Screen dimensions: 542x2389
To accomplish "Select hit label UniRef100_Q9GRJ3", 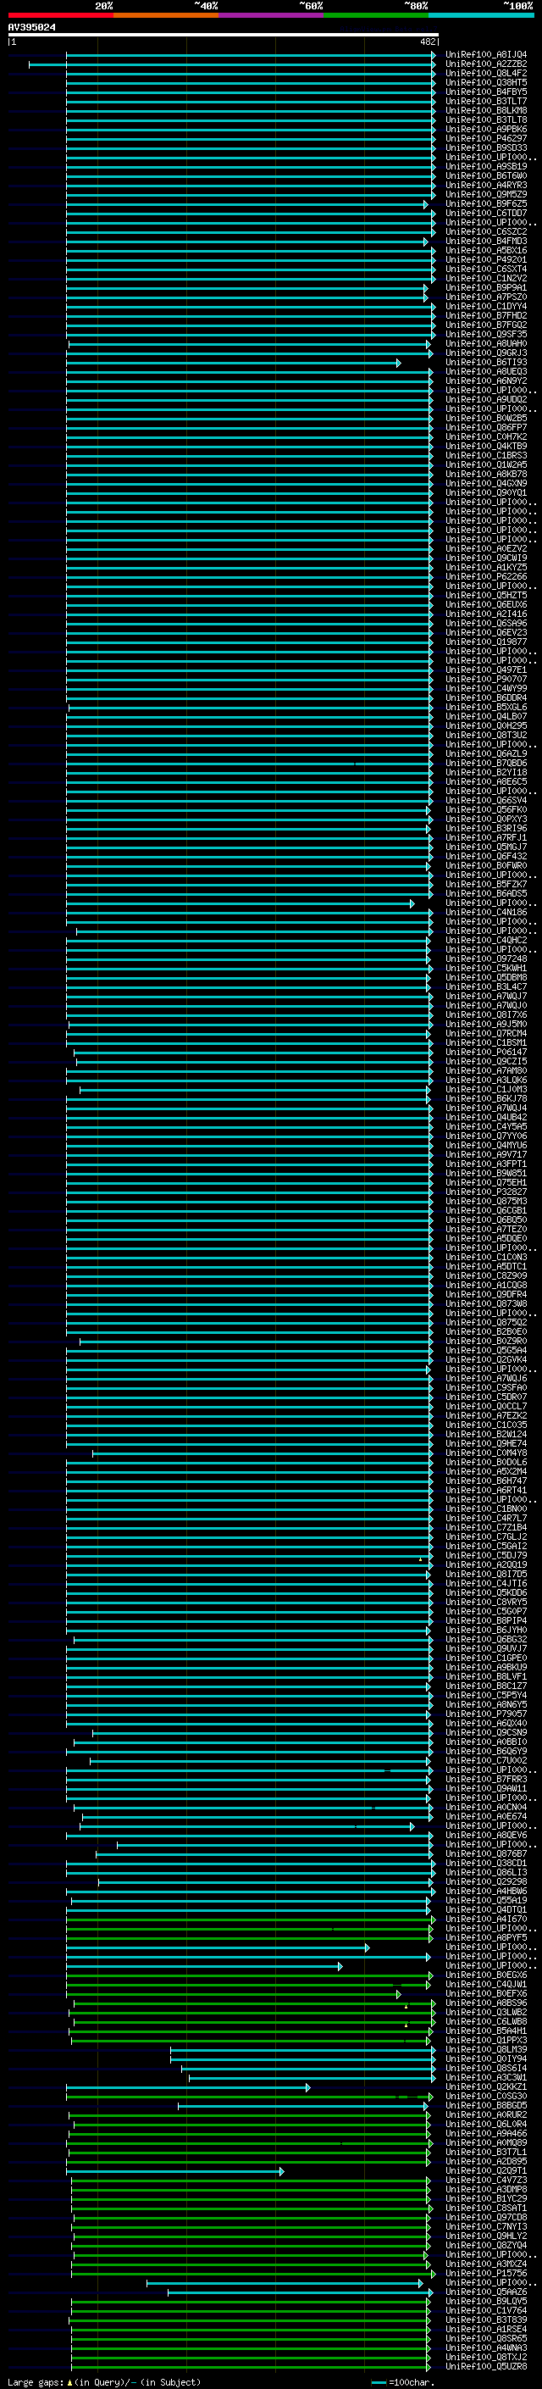I will tap(486, 353).
